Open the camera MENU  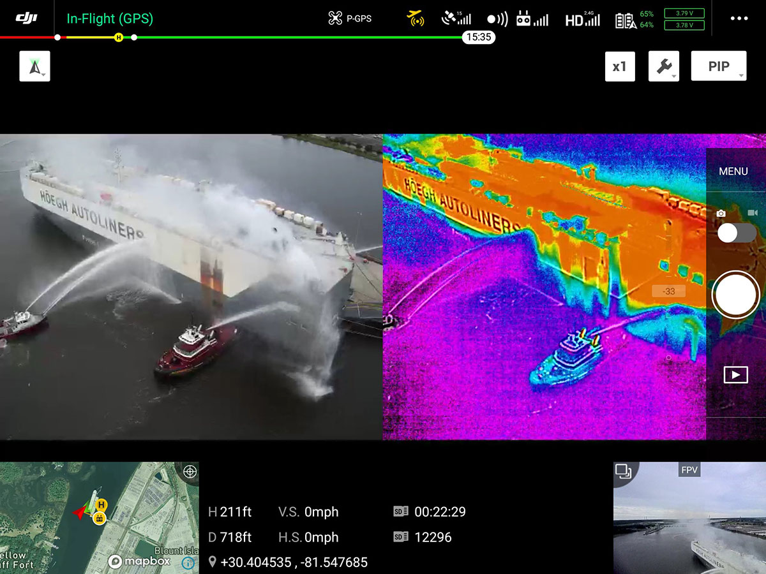(x=733, y=172)
